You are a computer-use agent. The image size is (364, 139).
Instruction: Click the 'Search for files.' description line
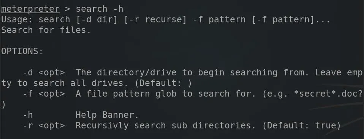(x=46, y=30)
